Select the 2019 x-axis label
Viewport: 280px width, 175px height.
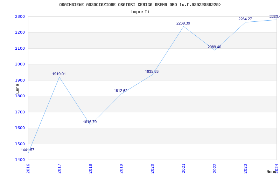pyautogui.click(x=121, y=168)
